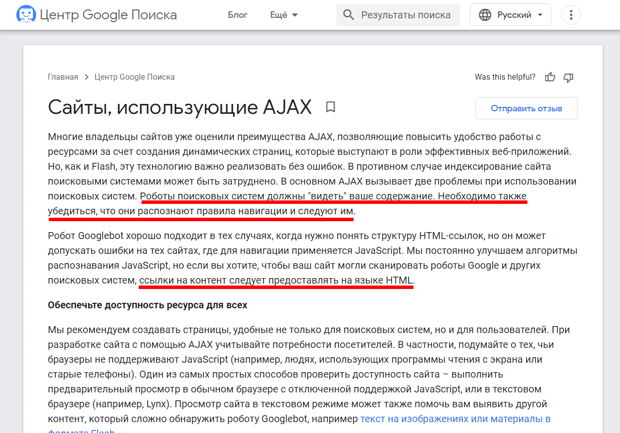Click the magnifier search icon

click(x=349, y=15)
